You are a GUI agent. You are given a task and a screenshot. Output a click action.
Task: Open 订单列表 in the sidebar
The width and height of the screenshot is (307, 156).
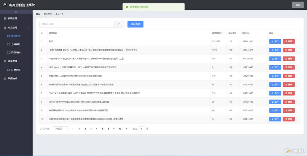[16, 70]
